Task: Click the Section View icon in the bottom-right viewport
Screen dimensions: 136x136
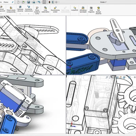Action: tap(118, 77)
